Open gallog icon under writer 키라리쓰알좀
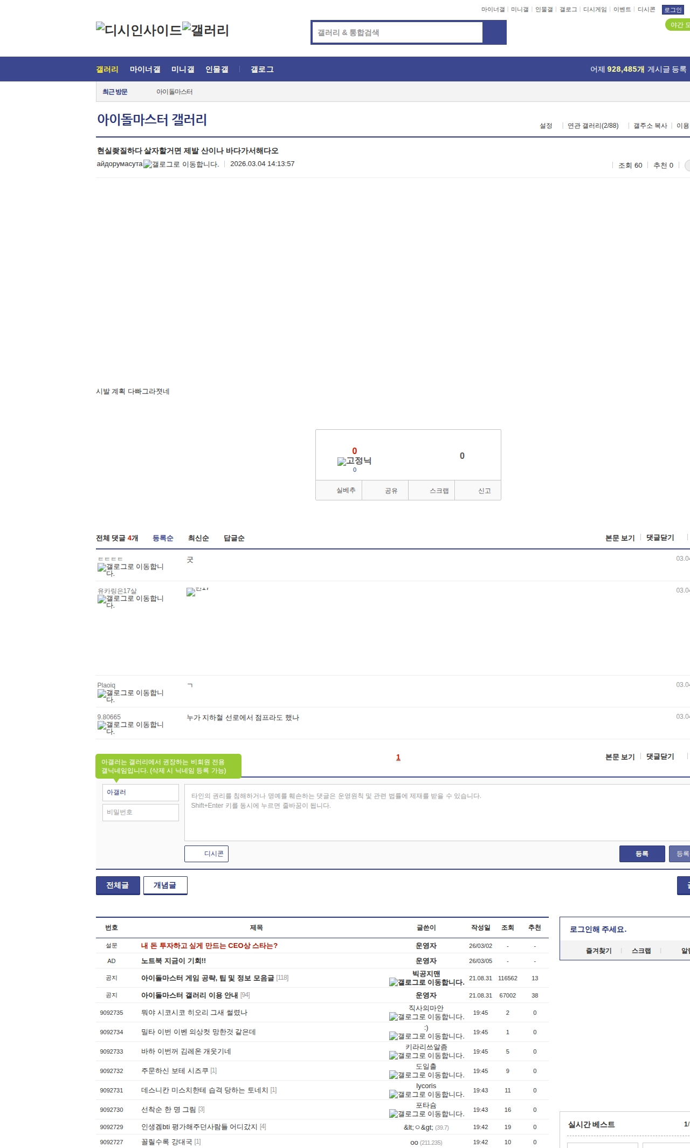690x1148 pixels. 427,1056
